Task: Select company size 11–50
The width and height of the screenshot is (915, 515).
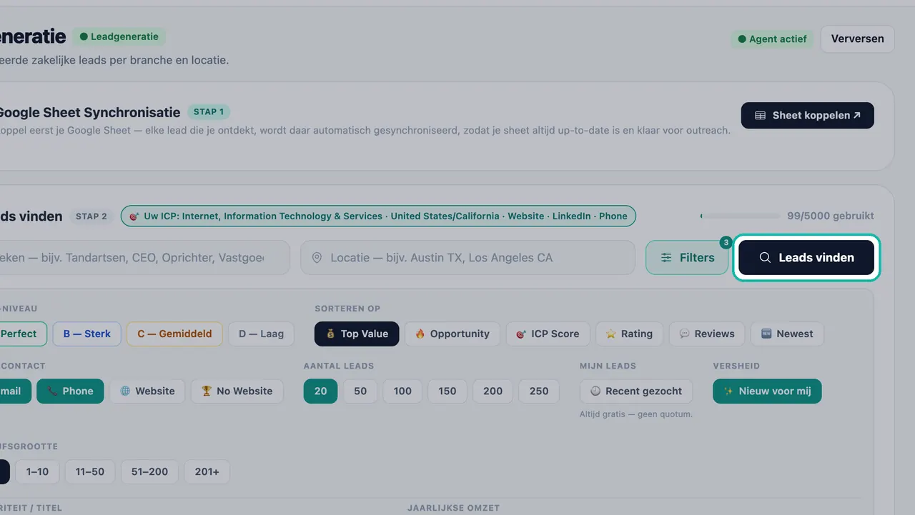Action: (90, 471)
